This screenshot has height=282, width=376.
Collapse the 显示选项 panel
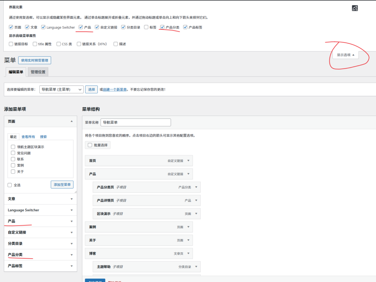[x=345, y=54]
